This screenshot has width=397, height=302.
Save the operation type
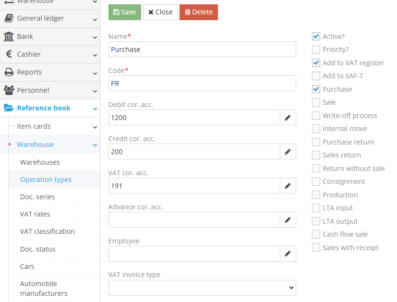click(x=124, y=12)
